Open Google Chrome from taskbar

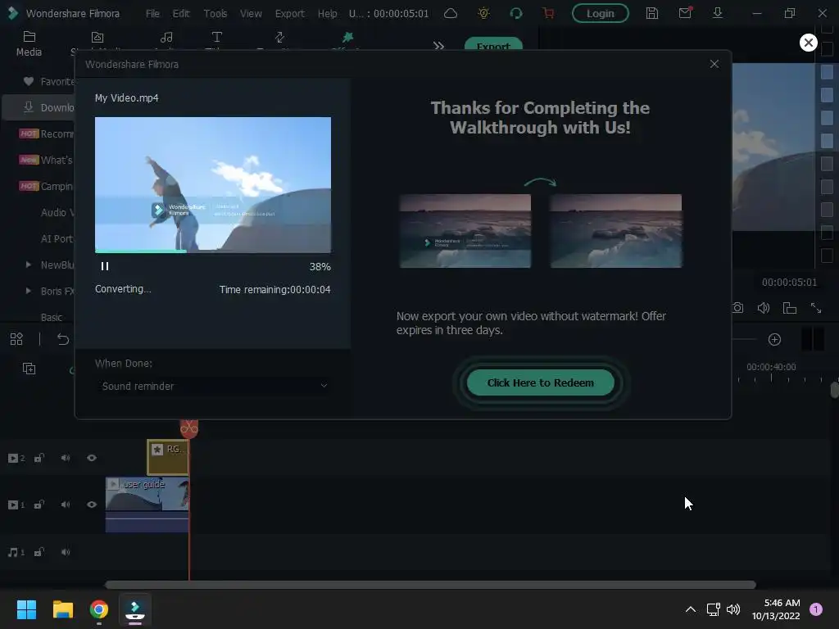coord(99,609)
